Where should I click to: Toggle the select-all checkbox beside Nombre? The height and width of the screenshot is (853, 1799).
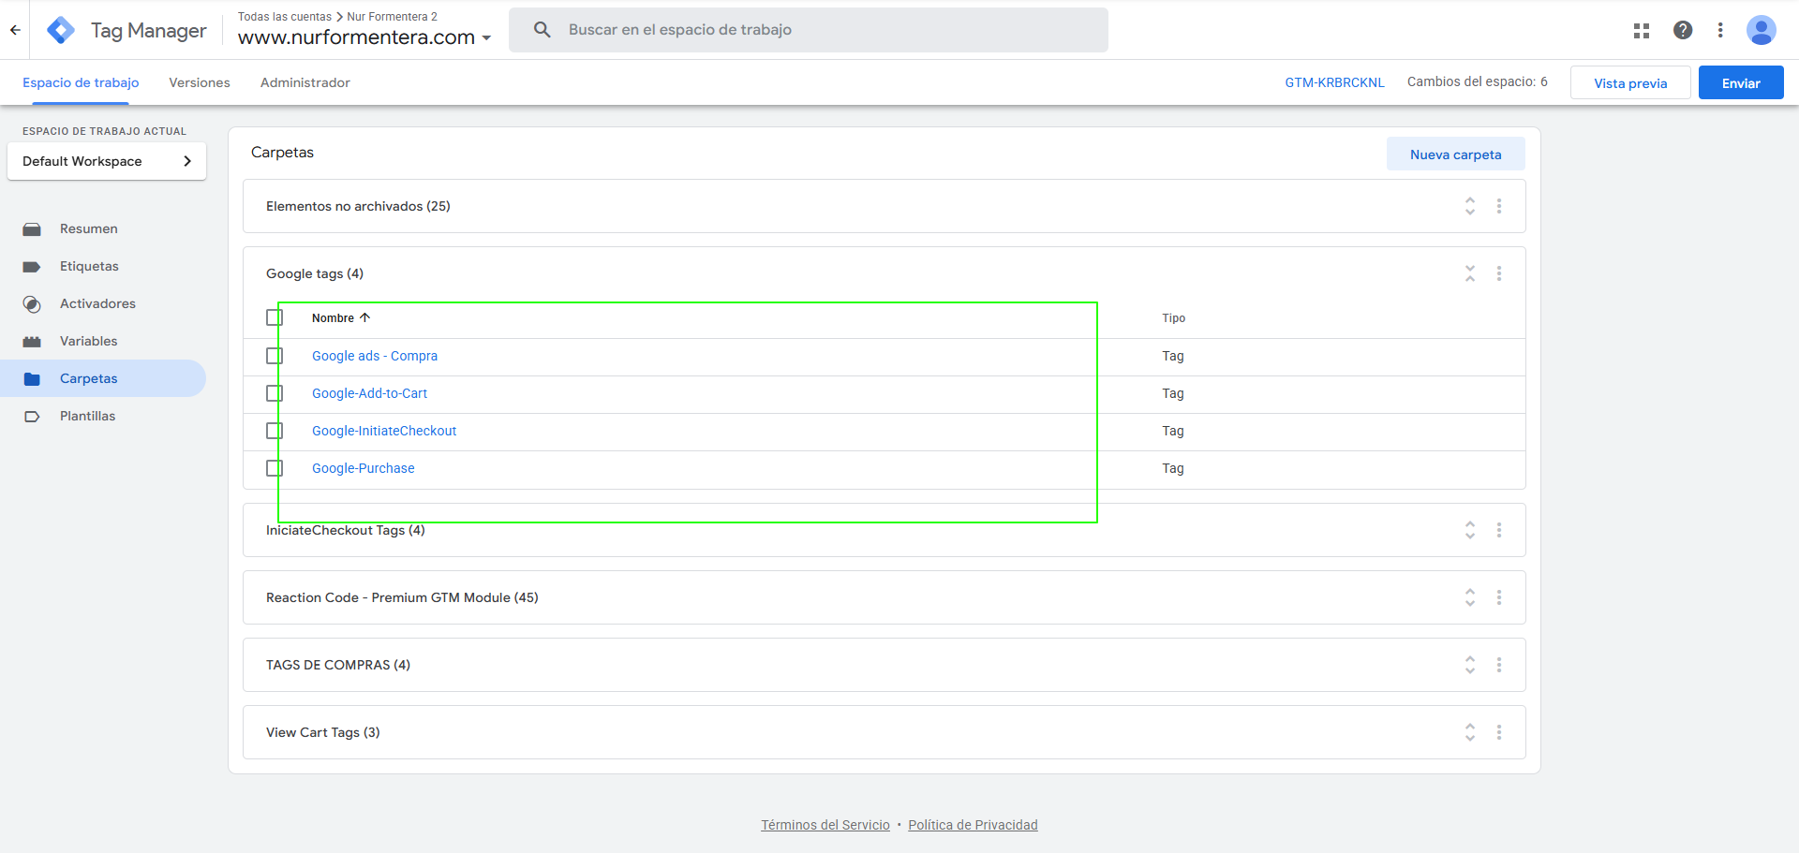click(275, 317)
